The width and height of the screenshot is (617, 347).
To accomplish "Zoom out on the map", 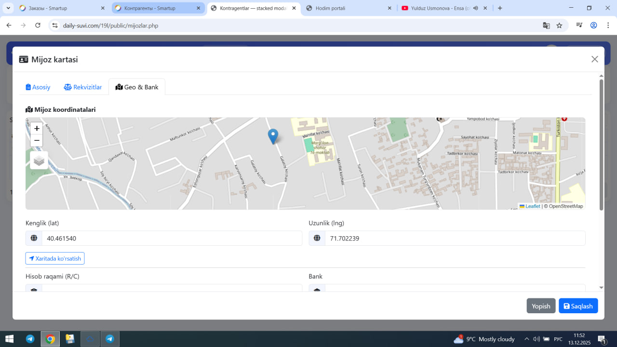I will tap(37, 141).
